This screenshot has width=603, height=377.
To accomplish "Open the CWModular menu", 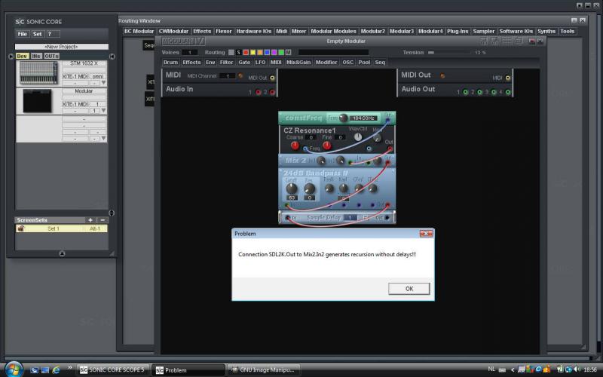I will [173, 31].
